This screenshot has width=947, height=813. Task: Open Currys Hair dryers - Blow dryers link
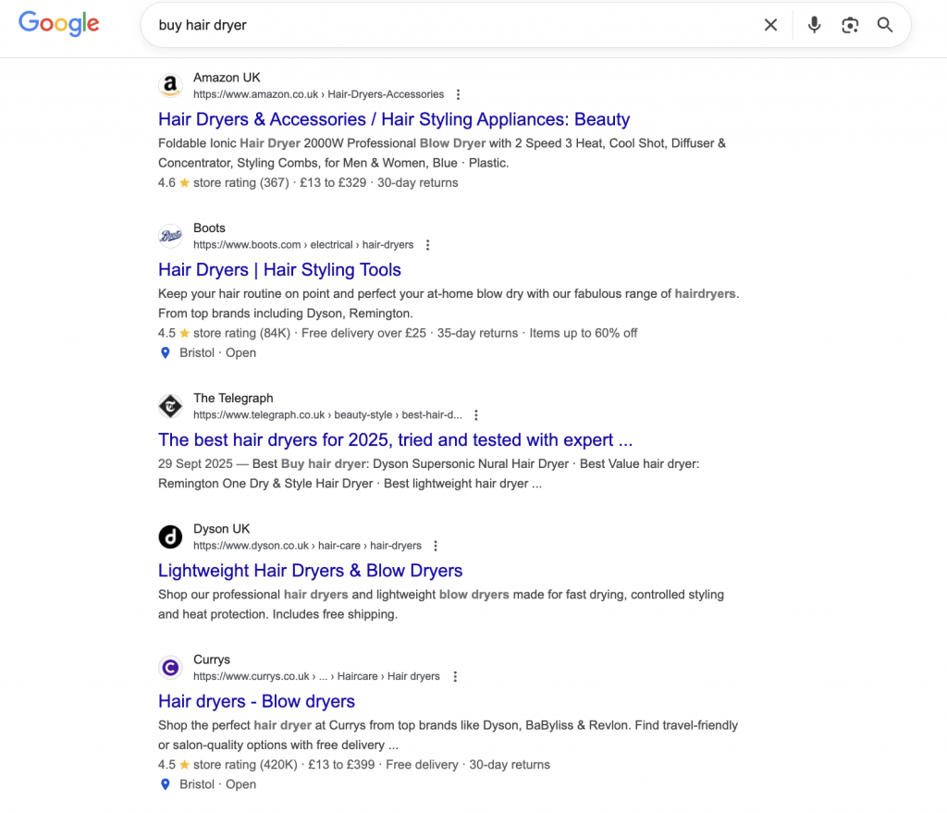[256, 701]
